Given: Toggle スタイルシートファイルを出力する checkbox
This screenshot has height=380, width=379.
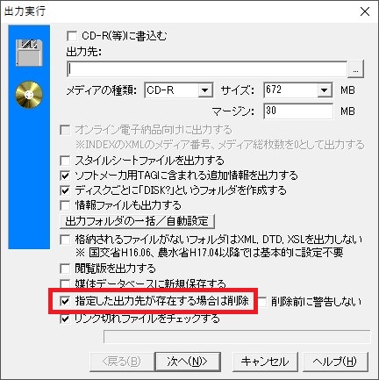Looking at the screenshot, I should 65,161.
